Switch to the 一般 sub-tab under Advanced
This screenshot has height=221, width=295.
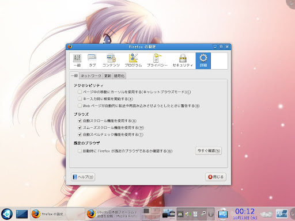74,75
